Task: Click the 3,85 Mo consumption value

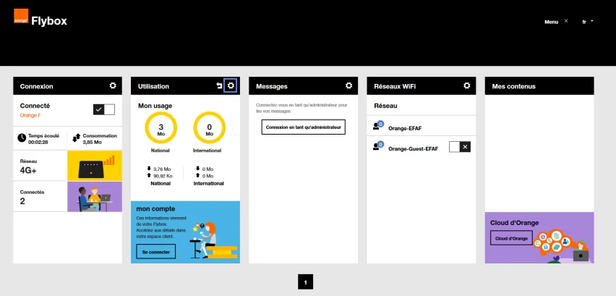Action: click(93, 143)
